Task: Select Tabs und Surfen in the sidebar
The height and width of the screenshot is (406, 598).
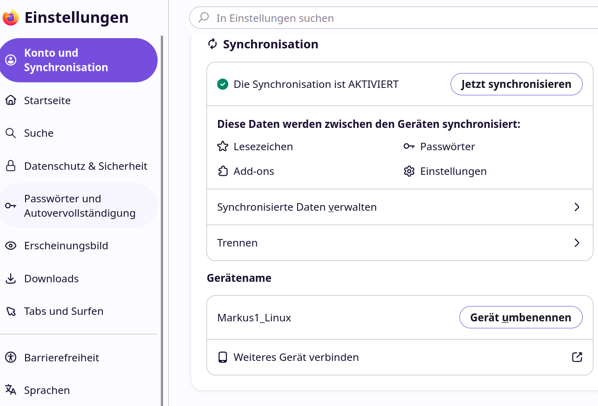Action: [79, 311]
